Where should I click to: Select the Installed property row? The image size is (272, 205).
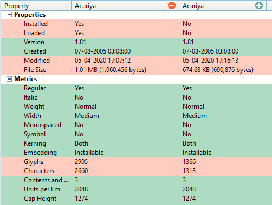pos(137,24)
